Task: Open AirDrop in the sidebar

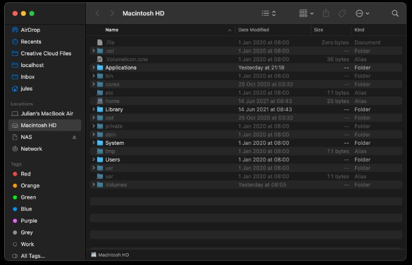Action: (45, 30)
